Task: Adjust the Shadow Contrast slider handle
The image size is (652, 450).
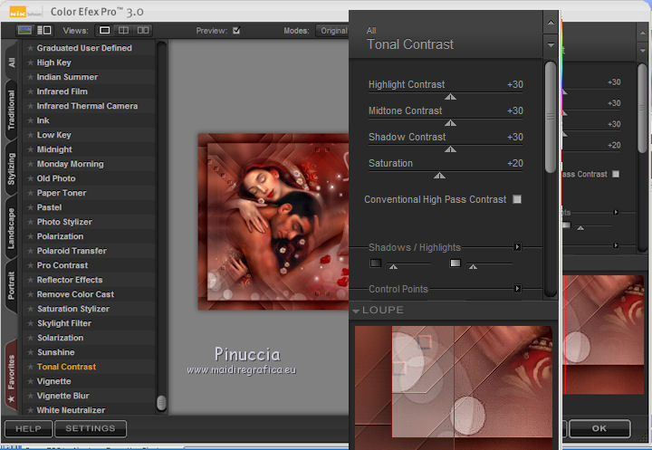Action: (450, 149)
